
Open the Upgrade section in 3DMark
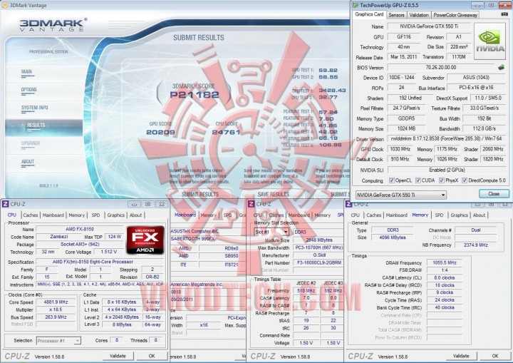(x=31, y=144)
